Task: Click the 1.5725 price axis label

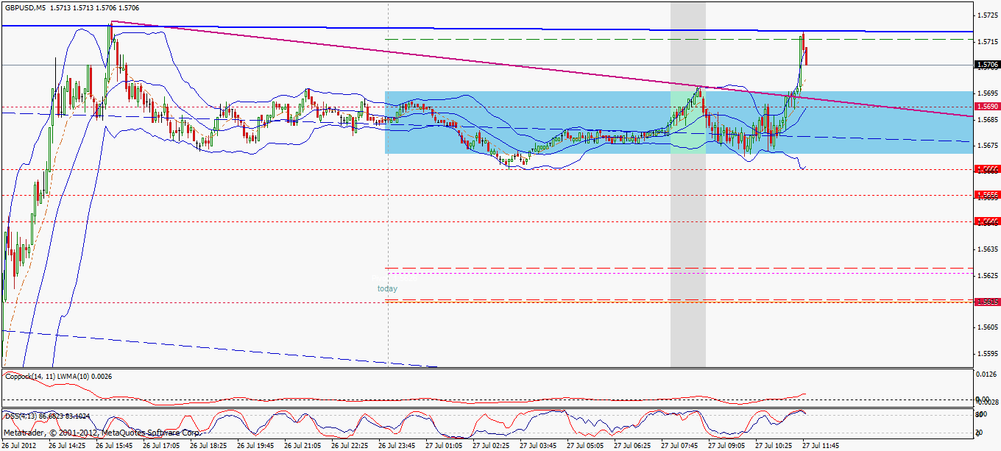Action: click(987, 15)
